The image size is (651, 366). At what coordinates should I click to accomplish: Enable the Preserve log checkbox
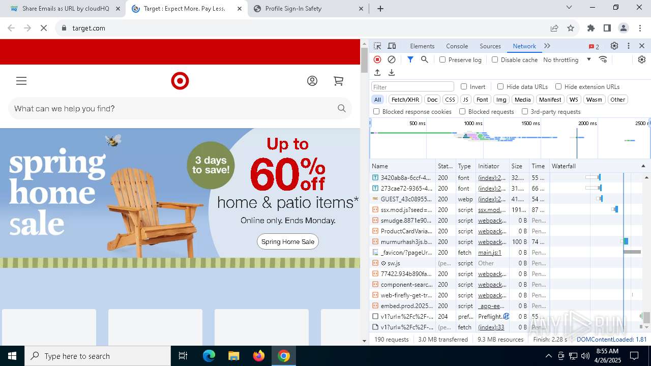(442, 59)
